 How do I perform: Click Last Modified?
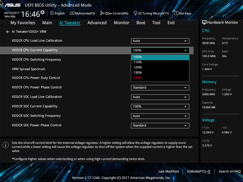(169, 171)
